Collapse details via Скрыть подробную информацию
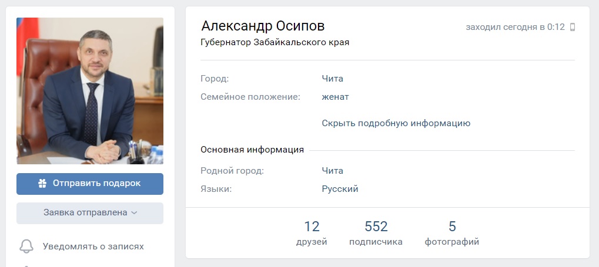 (x=396, y=123)
